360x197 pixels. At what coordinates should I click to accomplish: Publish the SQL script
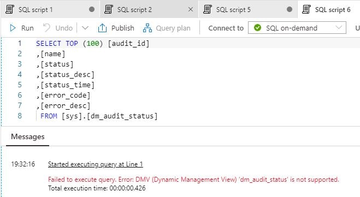coord(116,28)
